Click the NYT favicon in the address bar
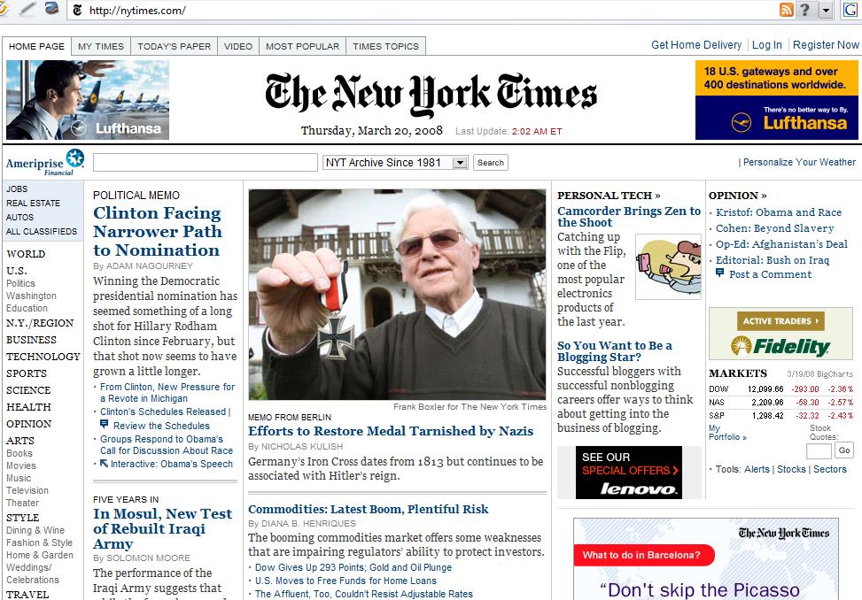Viewport: 862px width, 600px height. [77, 10]
